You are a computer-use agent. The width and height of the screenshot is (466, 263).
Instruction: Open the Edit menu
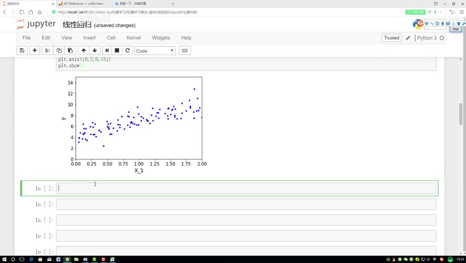point(46,38)
